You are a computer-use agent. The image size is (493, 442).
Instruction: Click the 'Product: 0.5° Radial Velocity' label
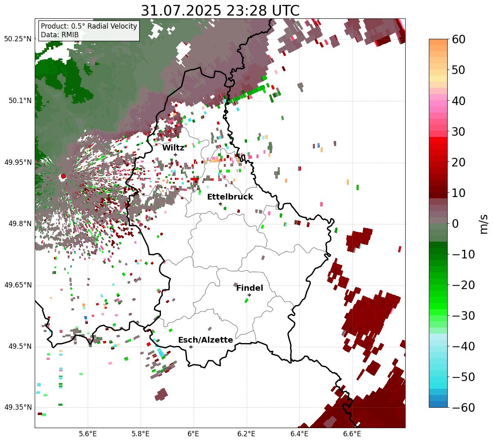point(89,26)
